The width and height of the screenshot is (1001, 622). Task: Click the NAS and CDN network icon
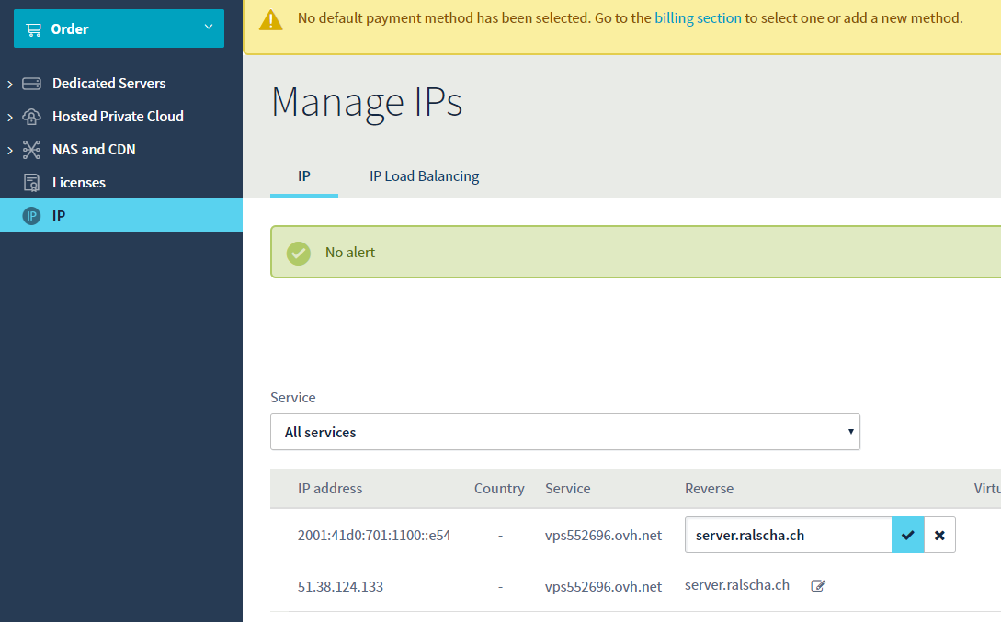[32, 150]
